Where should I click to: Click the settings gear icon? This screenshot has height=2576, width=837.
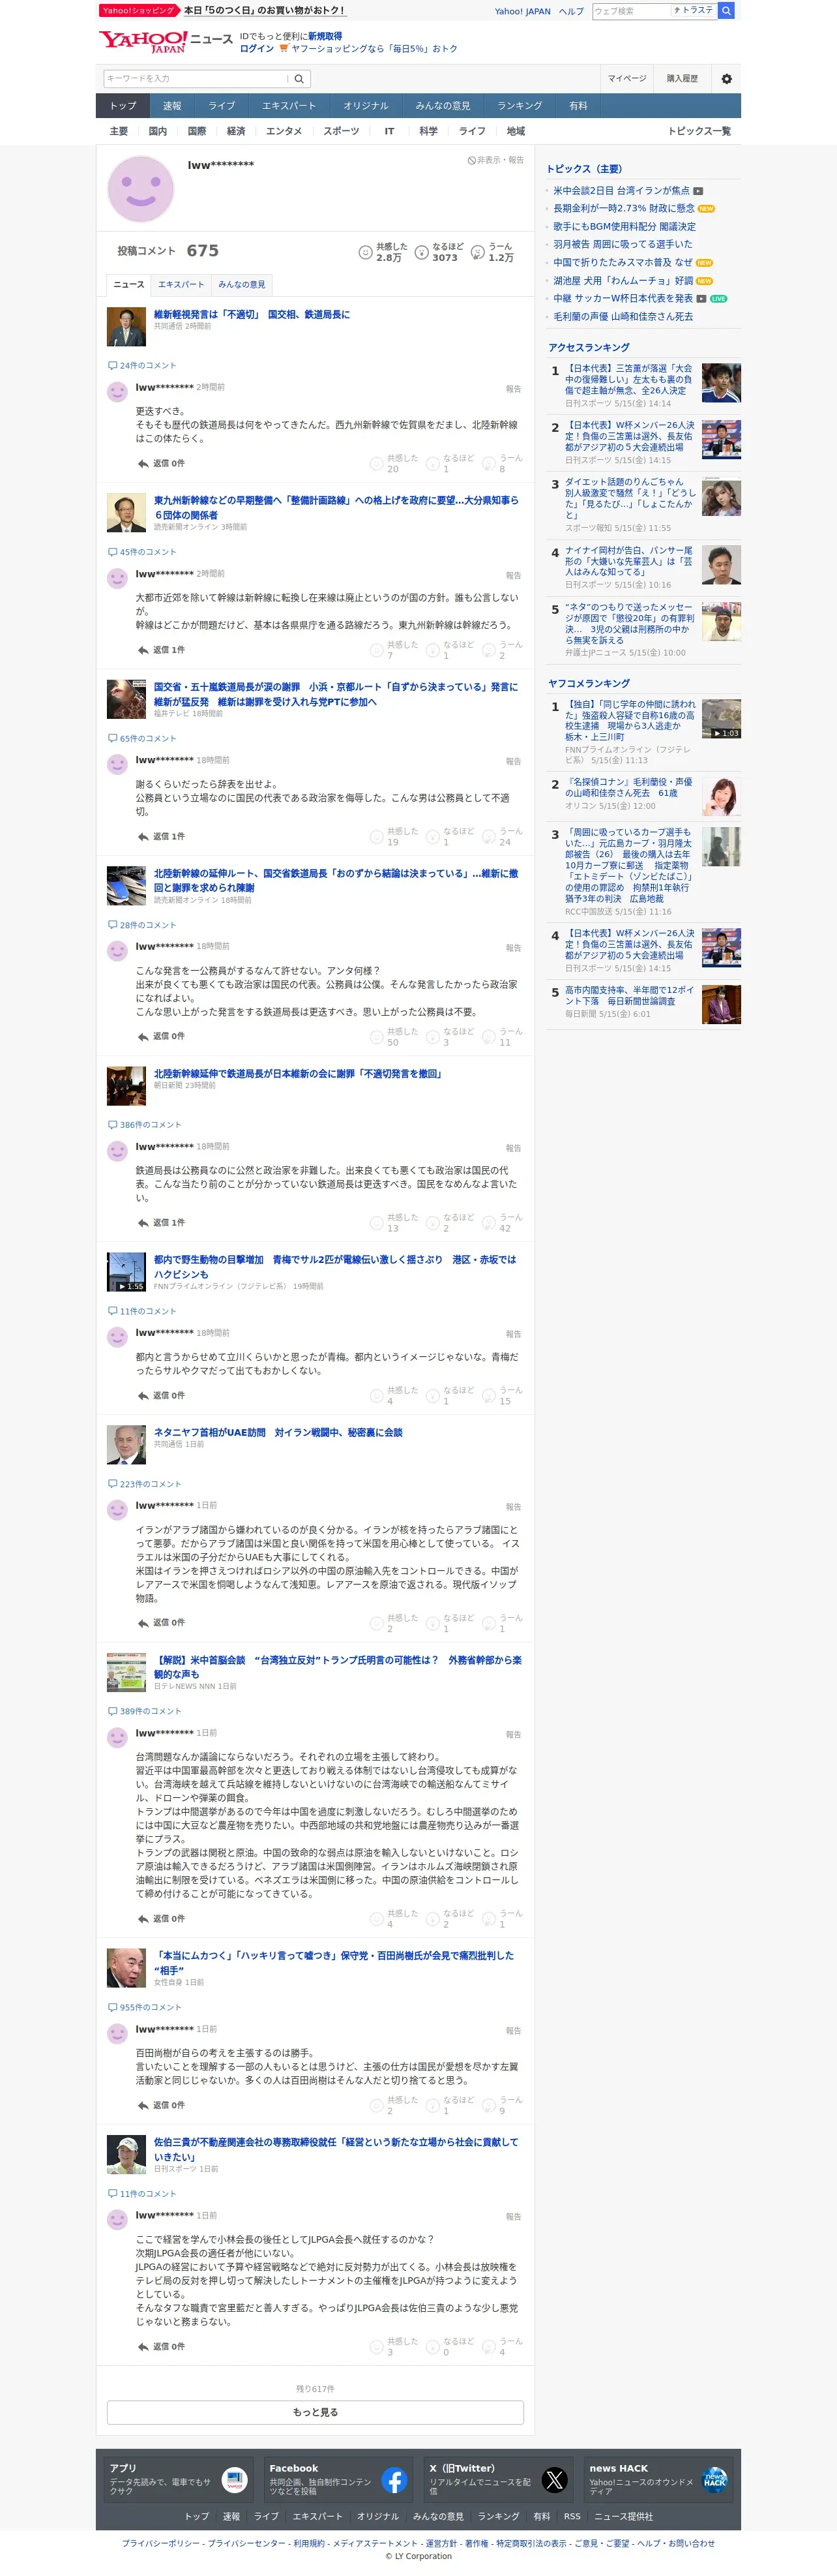(x=726, y=79)
